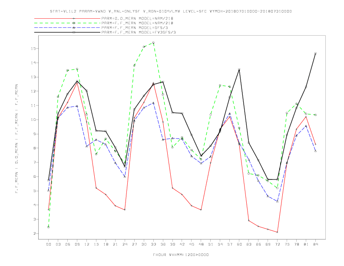Click x-axis tick label 12

pos(87,244)
